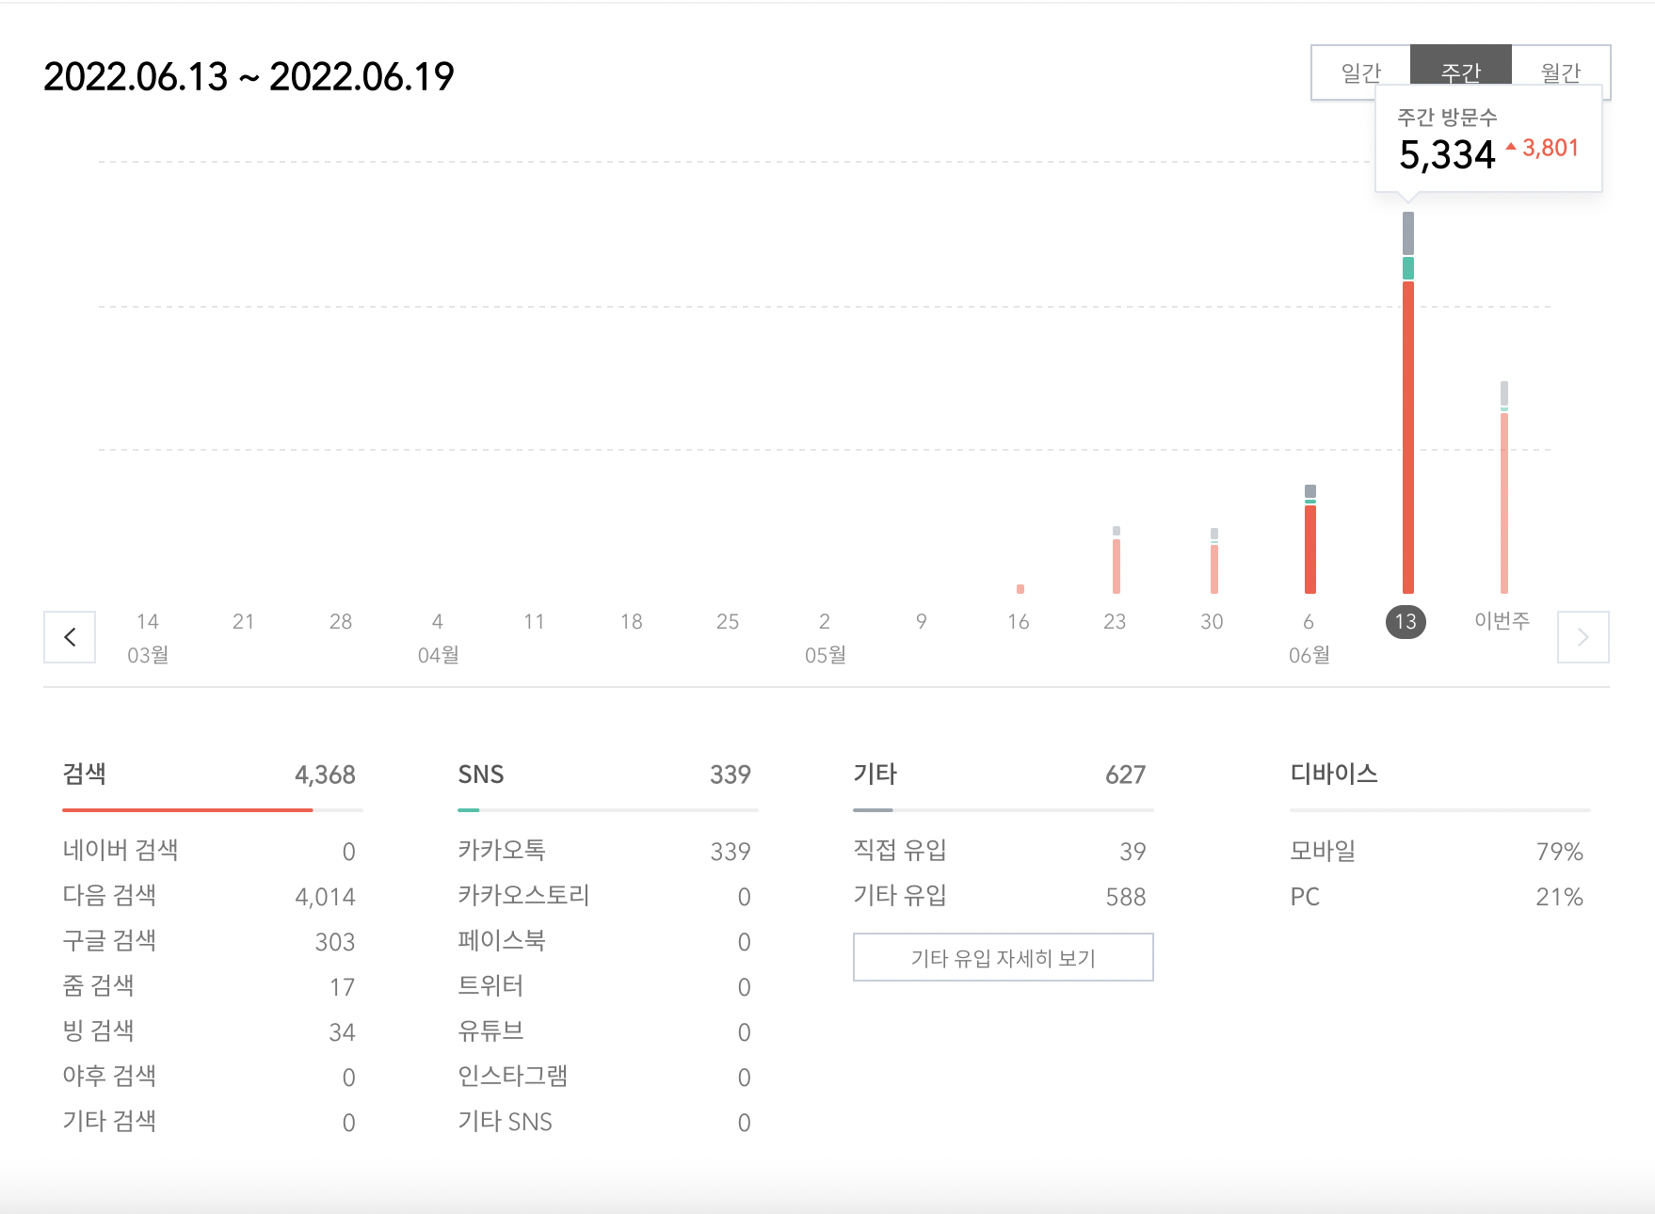Click the PC row label
This screenshot has width=1655, height=1214.
(x=1305, y=897)
